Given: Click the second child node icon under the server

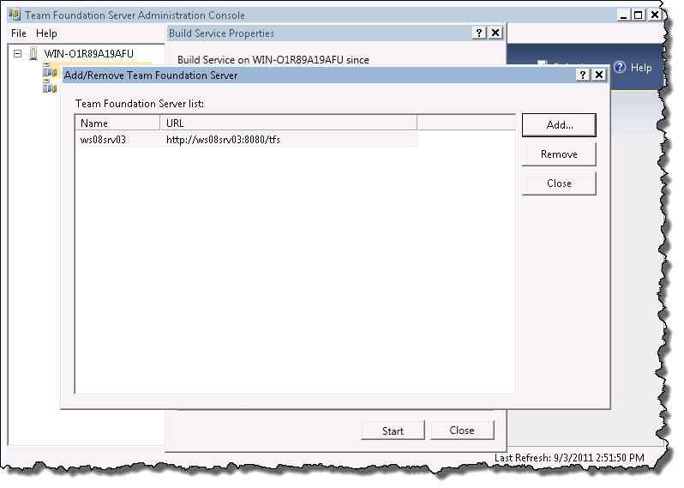Looking at the screenshot, I should pos(50,87).
